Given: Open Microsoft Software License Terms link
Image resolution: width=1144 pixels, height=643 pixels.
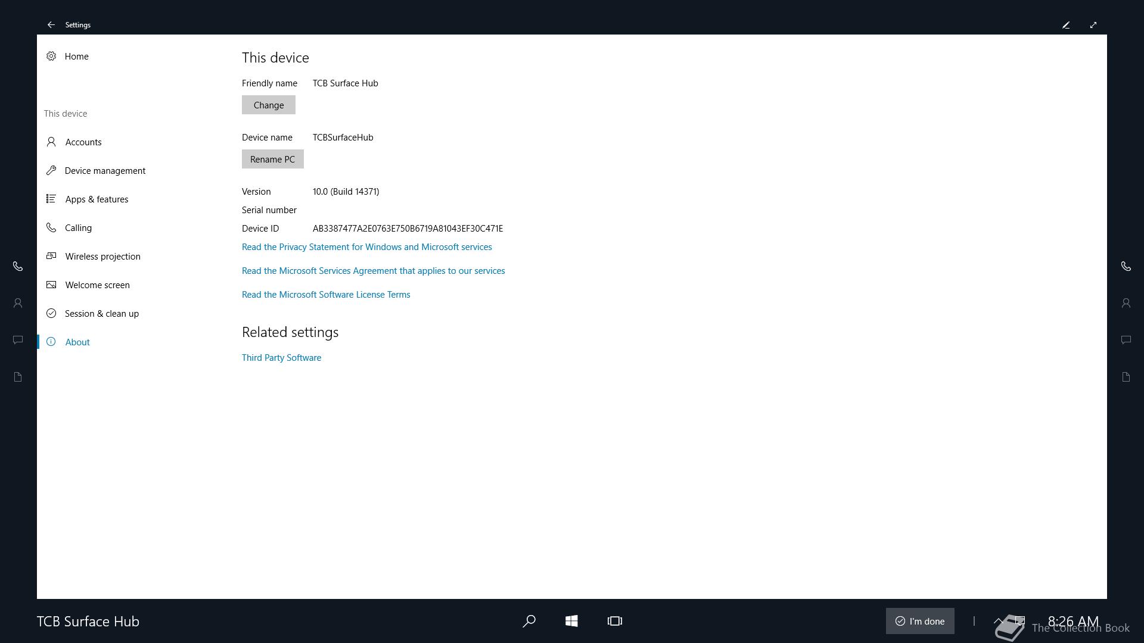Looking at the screenshot, I should tap(326, 294).
